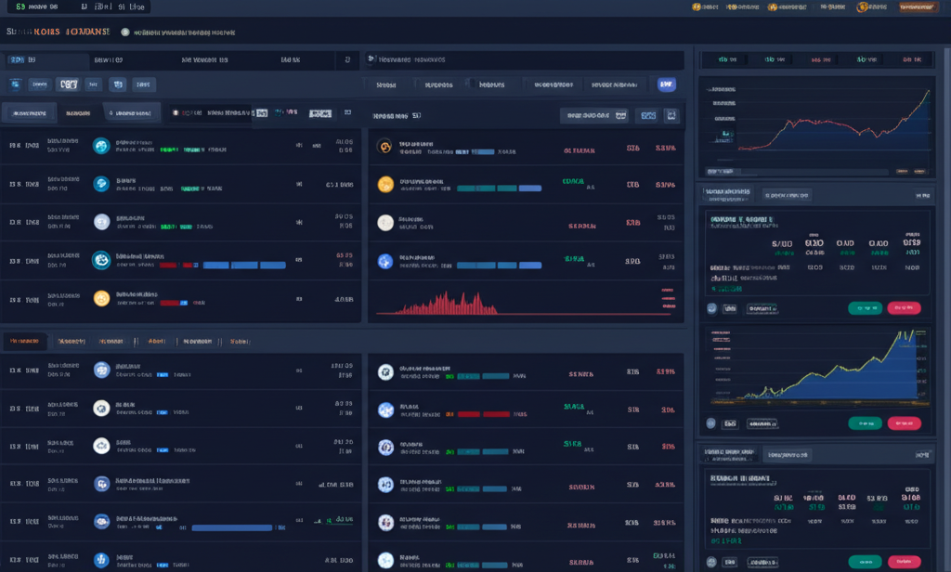Click the gold coin icon left of the orange header button
Screen dimensions: 951x572
(x=862, y=6)
